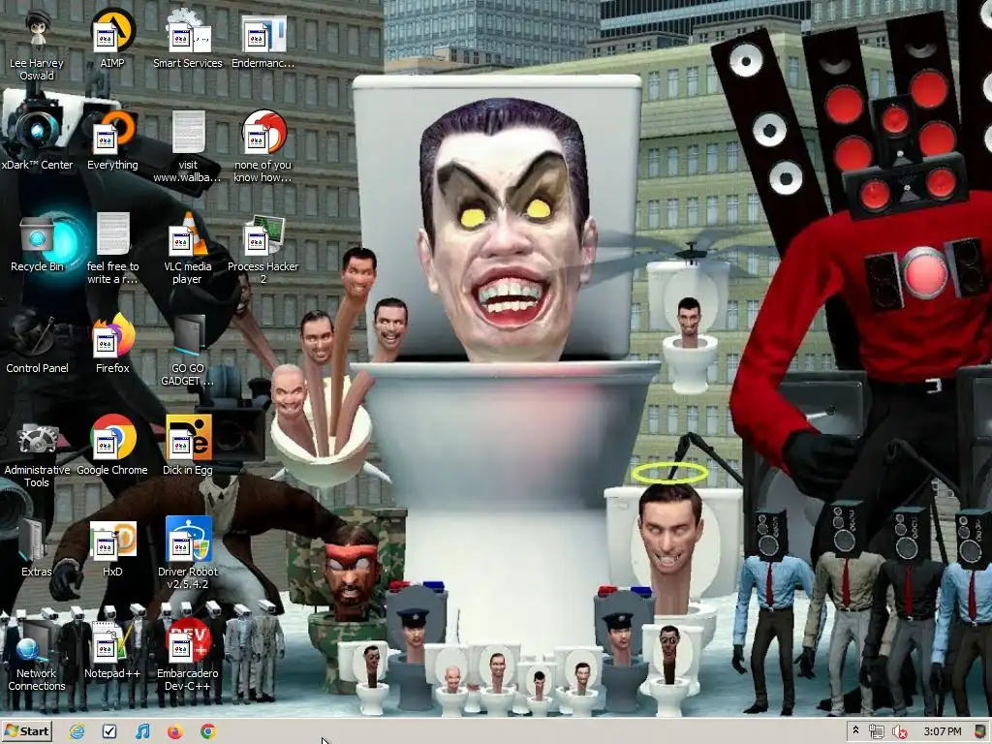The image size is (992, 744).
Task: Select the Recycle Bin icon
Action: pos(37,243)
